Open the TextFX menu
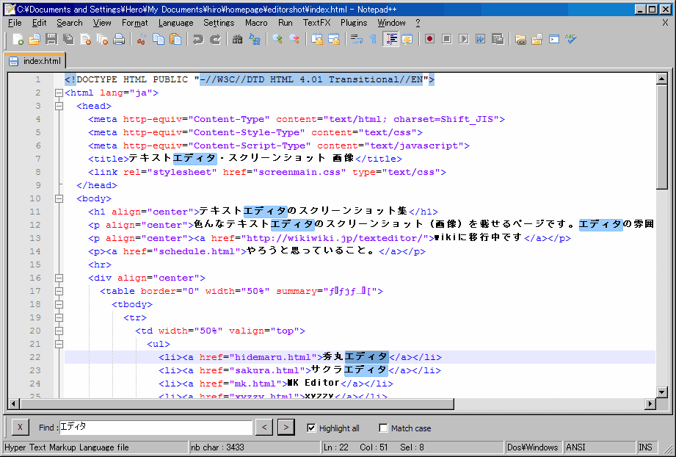The width and height of the screenshot is (676, 457). [x=316, y=23]
